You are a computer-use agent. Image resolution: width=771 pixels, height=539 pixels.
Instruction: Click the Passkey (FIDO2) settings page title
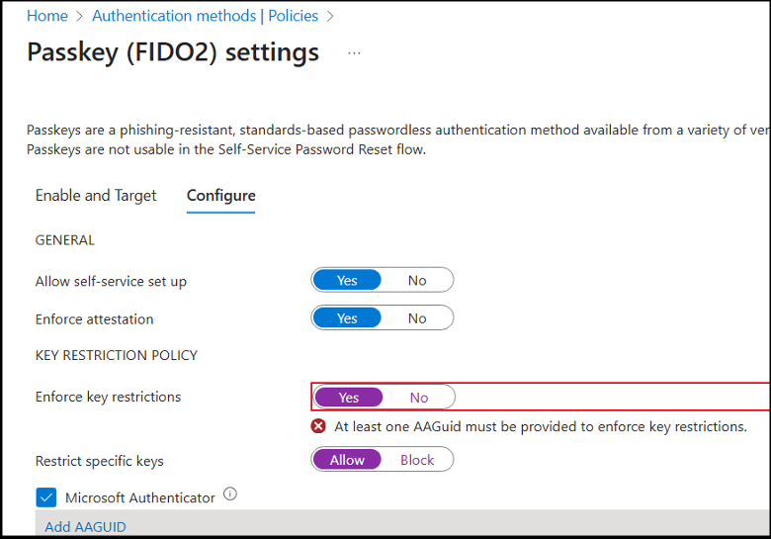pyautogui.click(x=173, y=52)
